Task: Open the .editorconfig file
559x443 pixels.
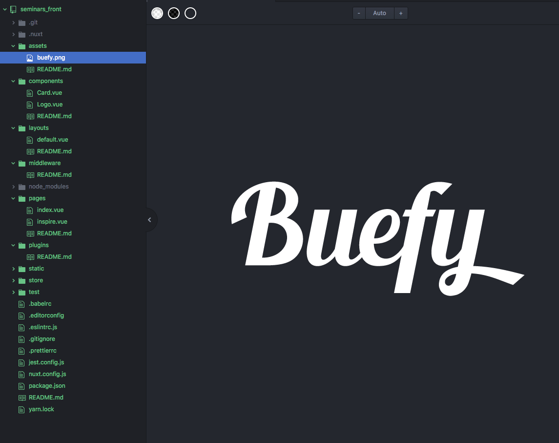Action: click(x=46, y=316)
